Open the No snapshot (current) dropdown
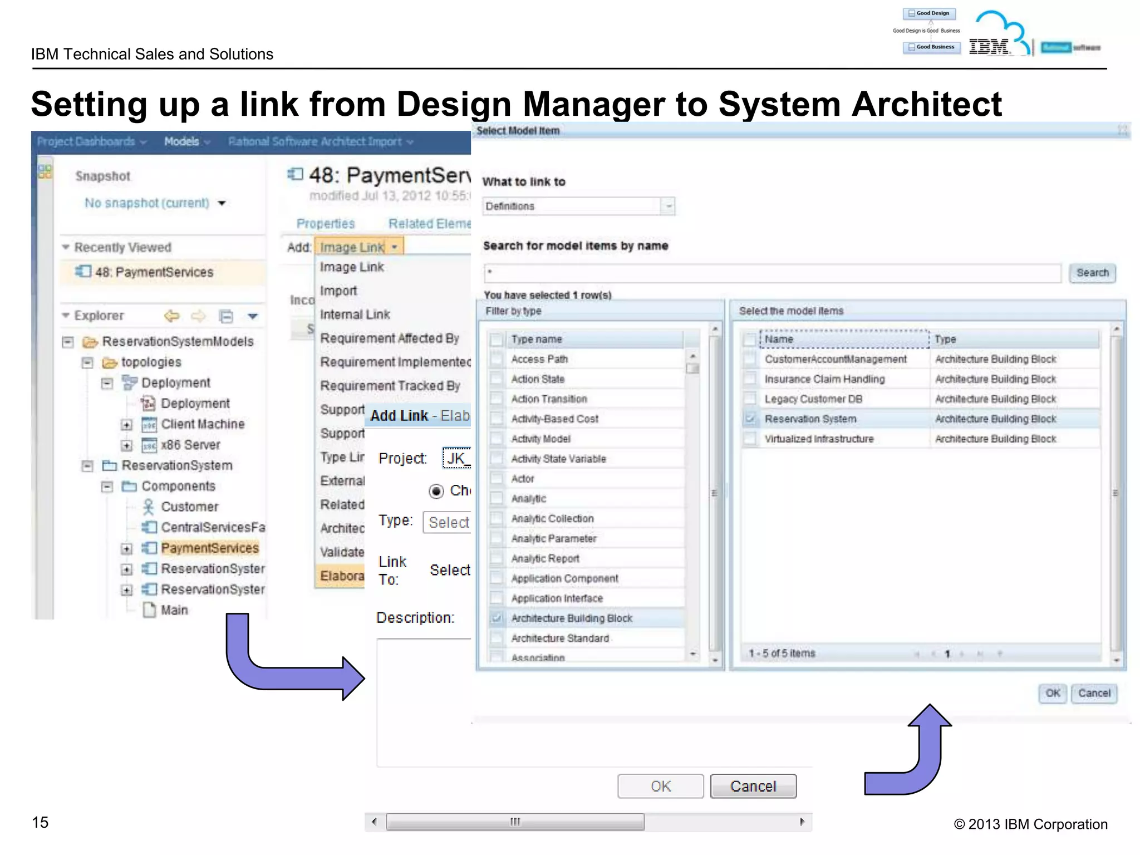The height and width of the screenshot is (855, 1140). pos(222,203)
